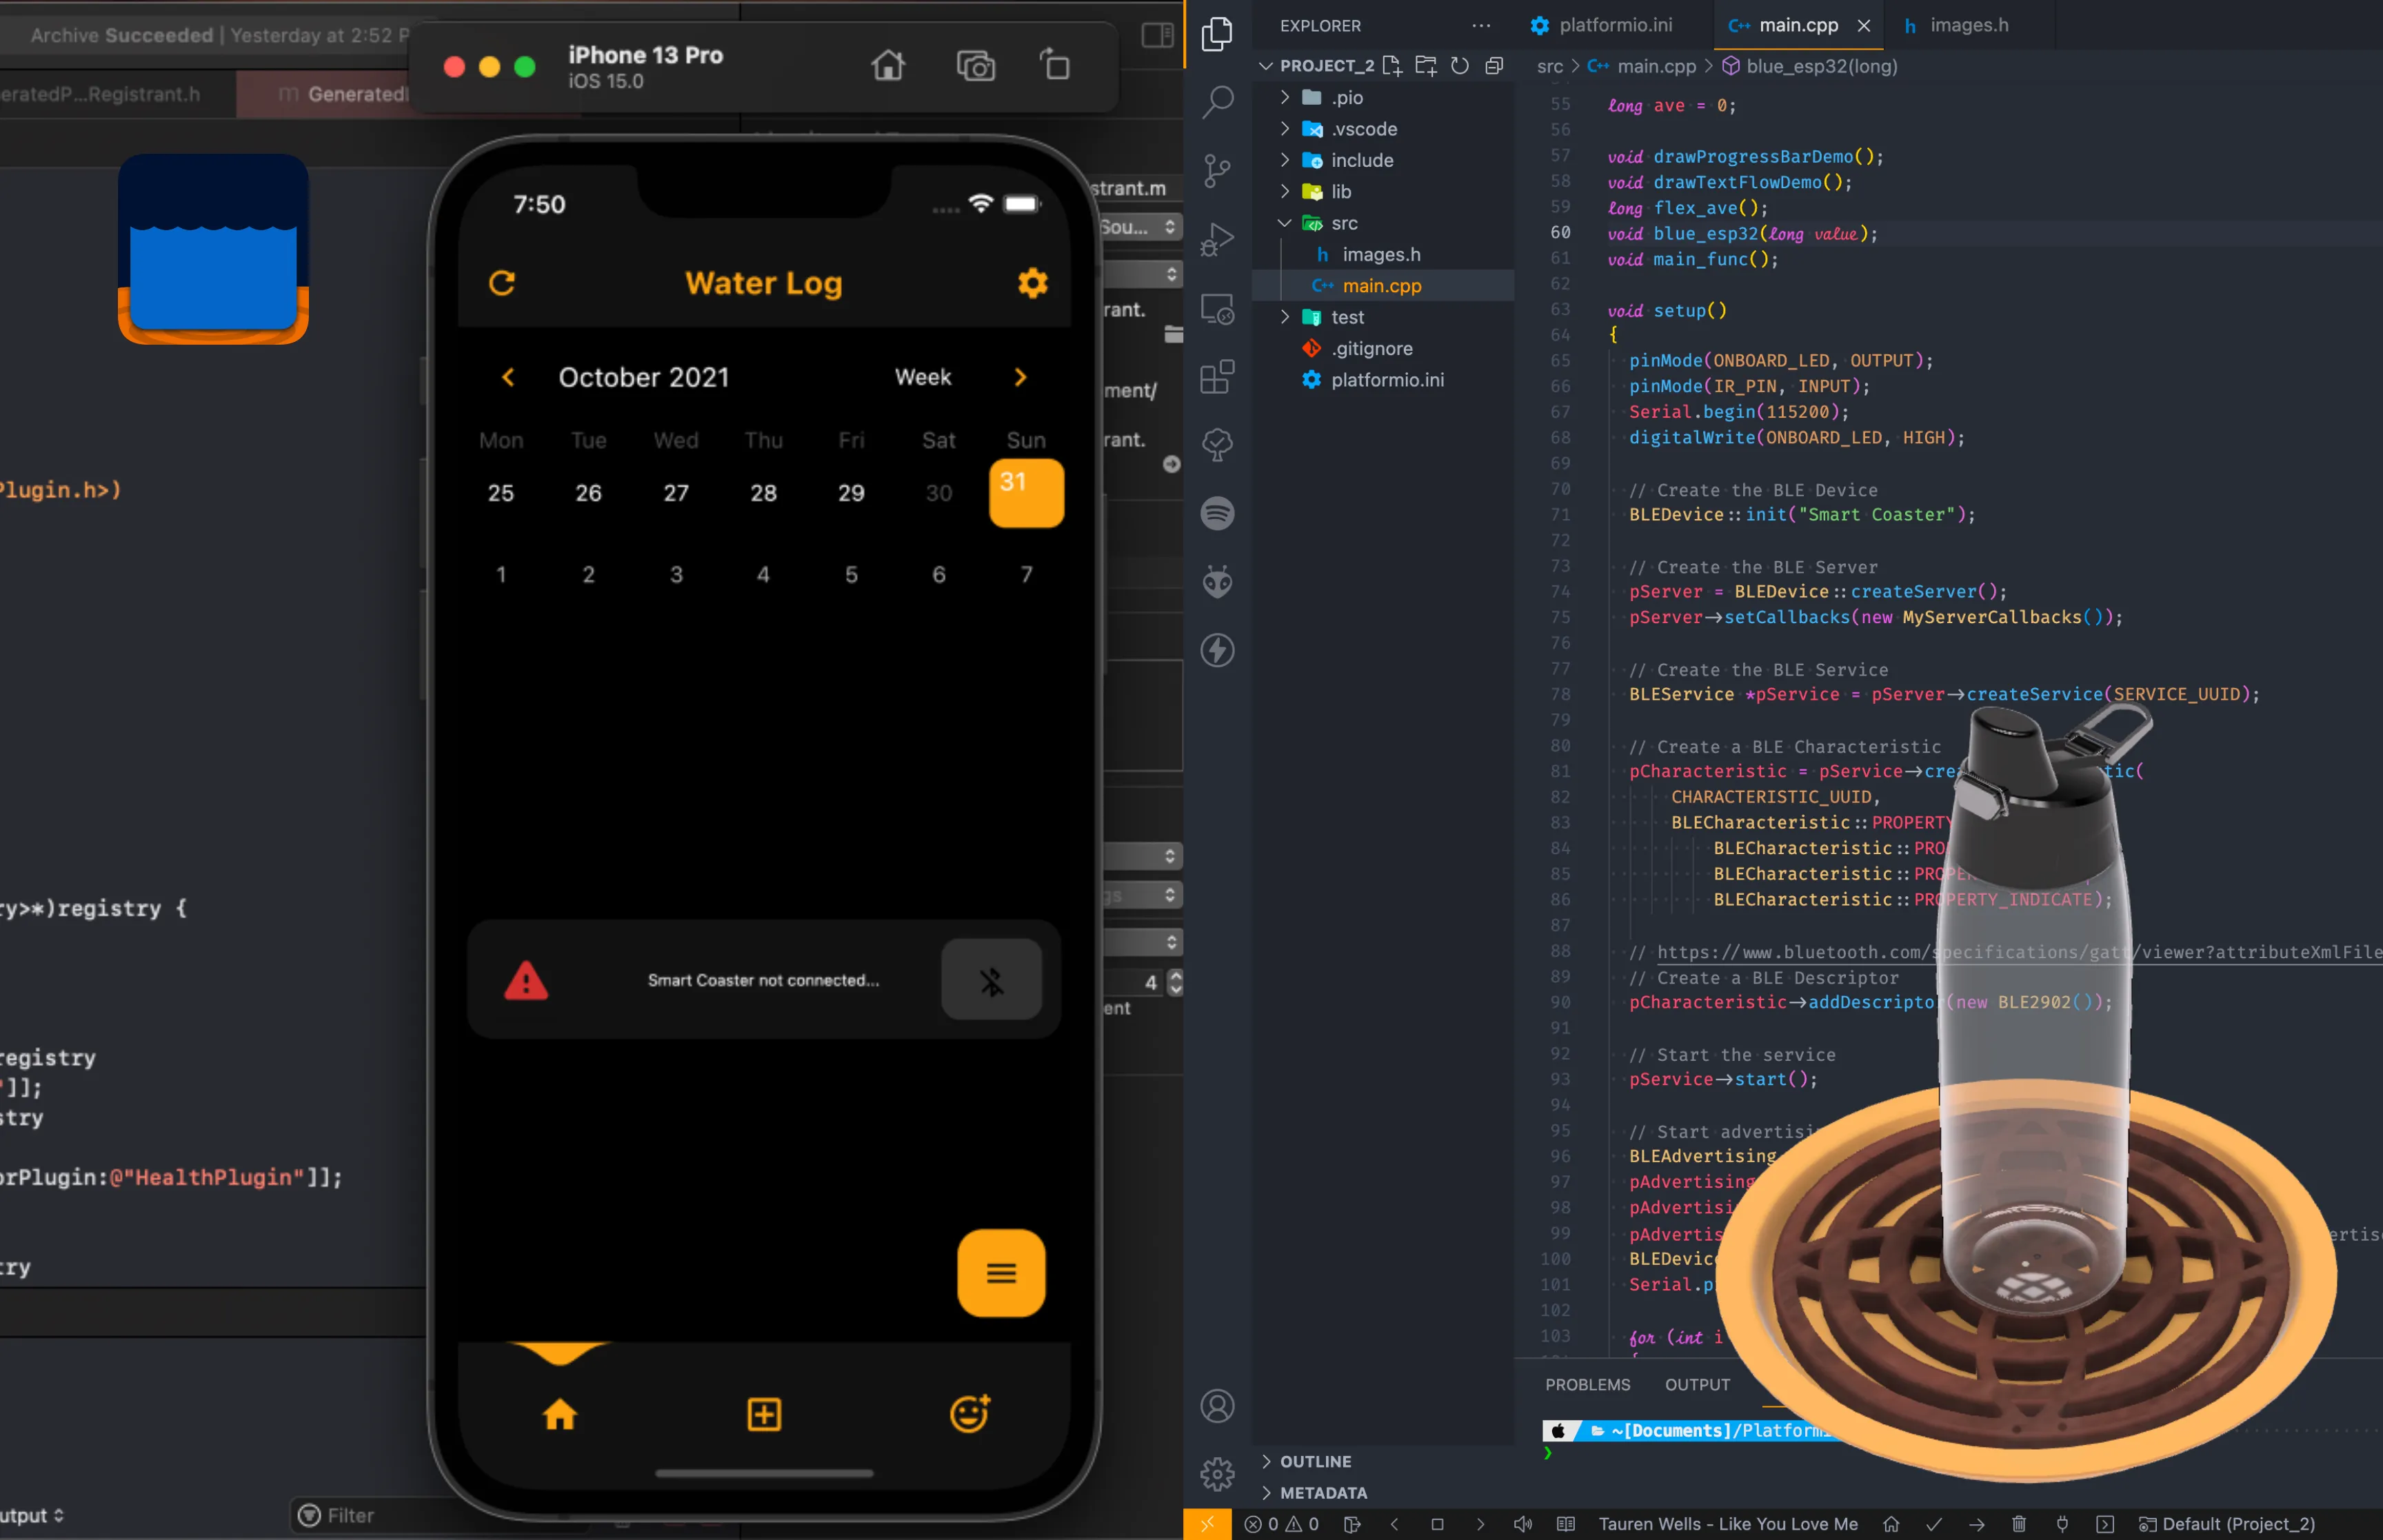
Task: Toggle Xcode inspector panel button
Action: pyautogui.click(x=1157, y=36)
